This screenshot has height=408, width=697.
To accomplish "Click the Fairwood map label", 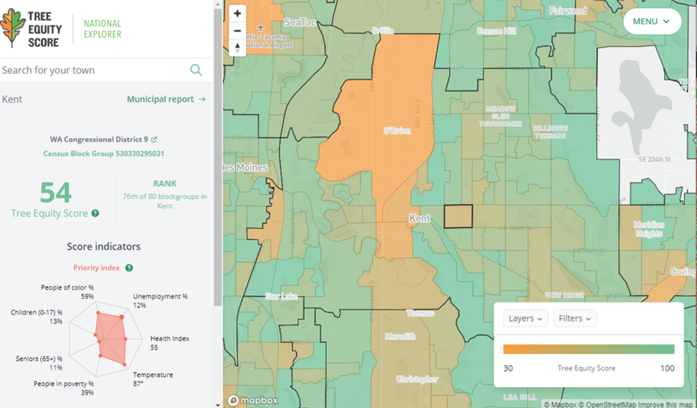I will point(567,11).
